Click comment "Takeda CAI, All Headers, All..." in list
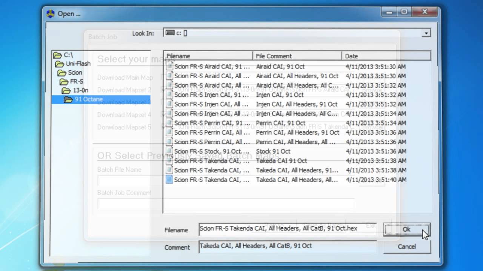483x271 pixels. pos(297,180)
